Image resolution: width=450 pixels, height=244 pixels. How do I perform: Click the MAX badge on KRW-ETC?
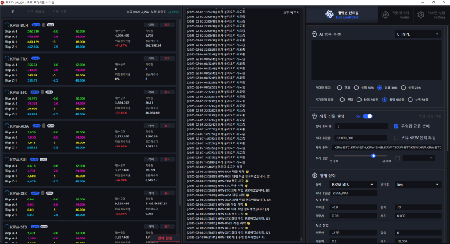pos(49,92)
